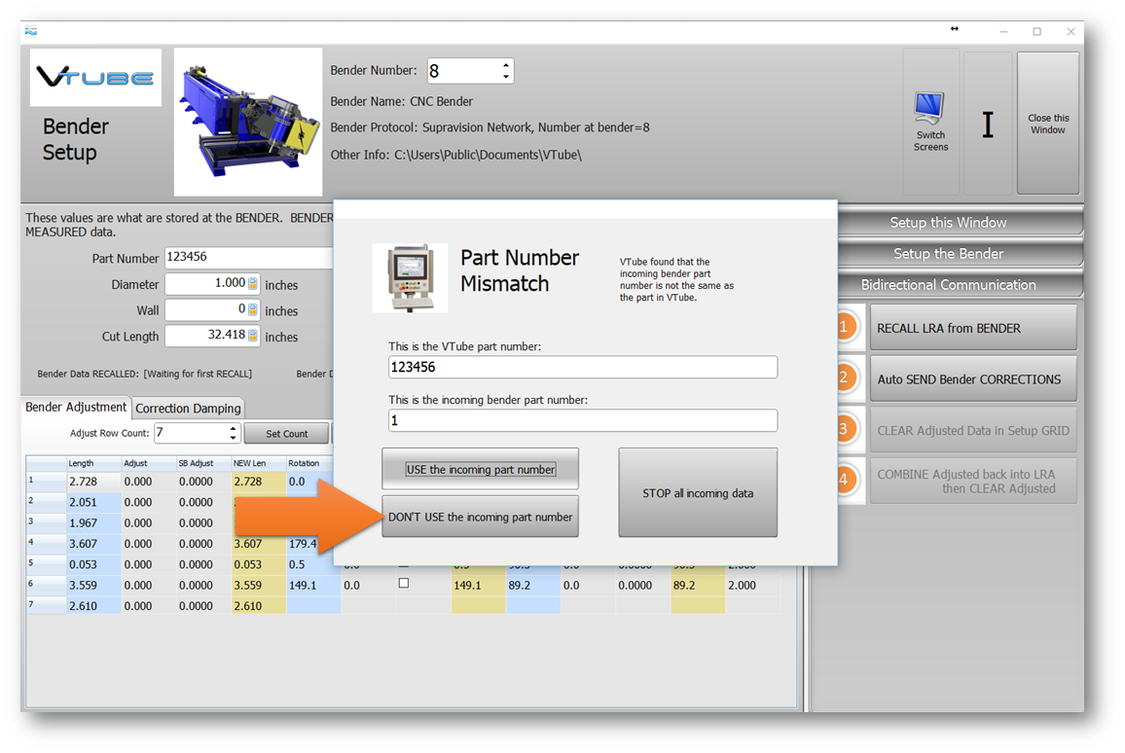Click the orange step 2 circle icon
Screen dimensions: 1125x753
(x=845, y=378)
